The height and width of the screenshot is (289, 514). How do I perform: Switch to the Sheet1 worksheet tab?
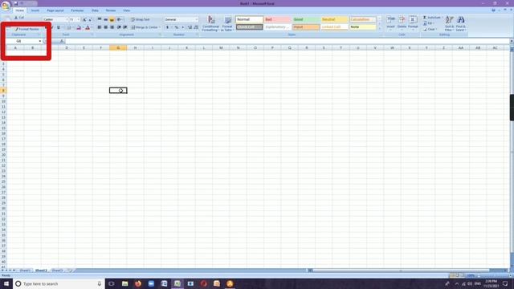pyautogui.click(x=25, y=271)
